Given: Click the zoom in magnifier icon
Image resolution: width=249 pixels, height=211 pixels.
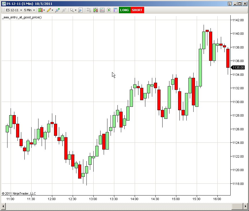Looking at the screenshot, I should click(x=57, y=10).
